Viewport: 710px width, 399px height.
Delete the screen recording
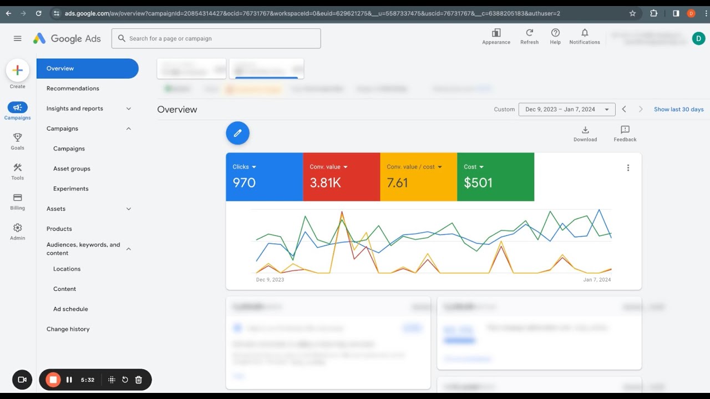139,380
